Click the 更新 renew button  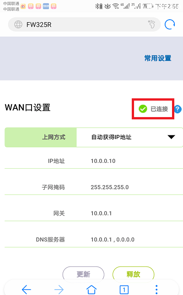[x=83, y=274]
